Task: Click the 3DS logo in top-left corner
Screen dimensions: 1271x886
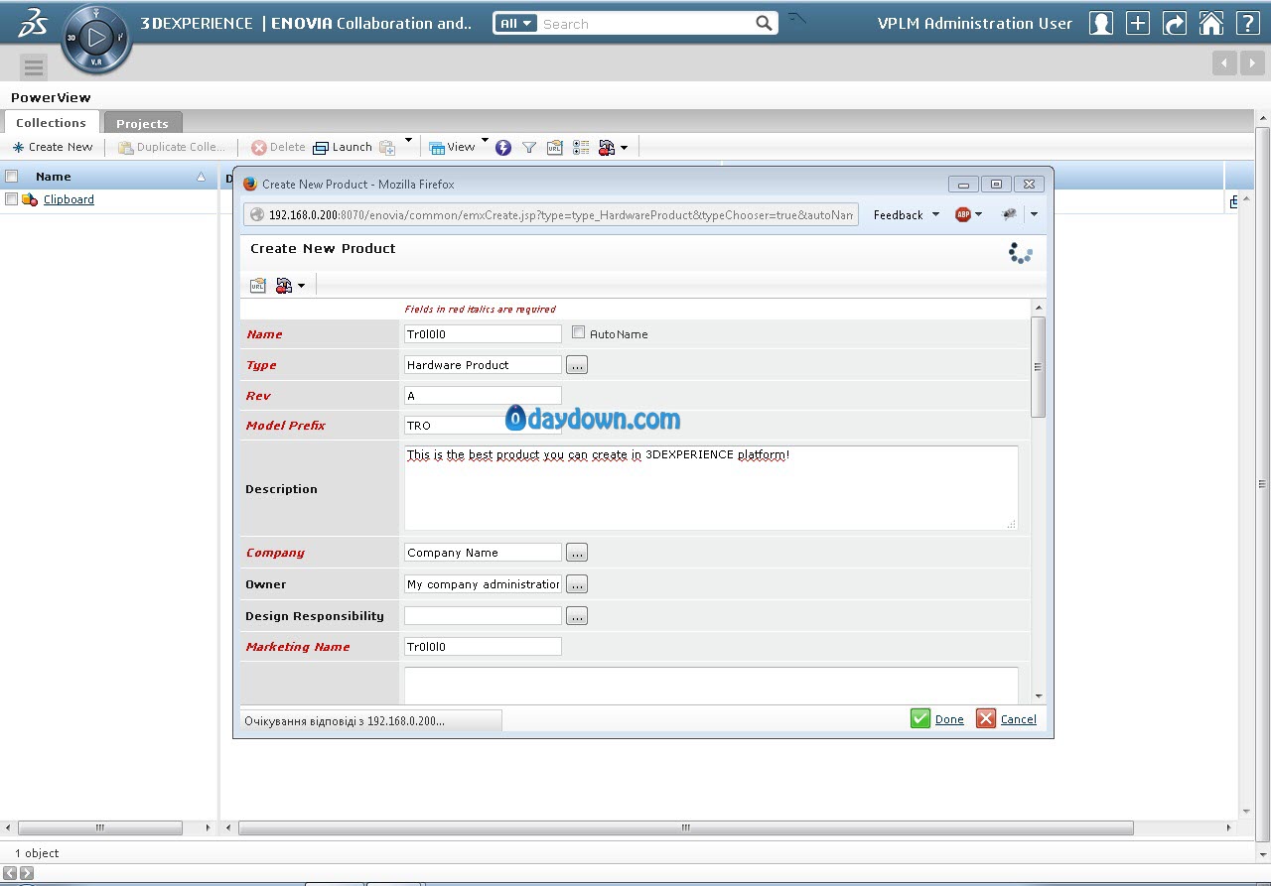Action: [33, 23]
